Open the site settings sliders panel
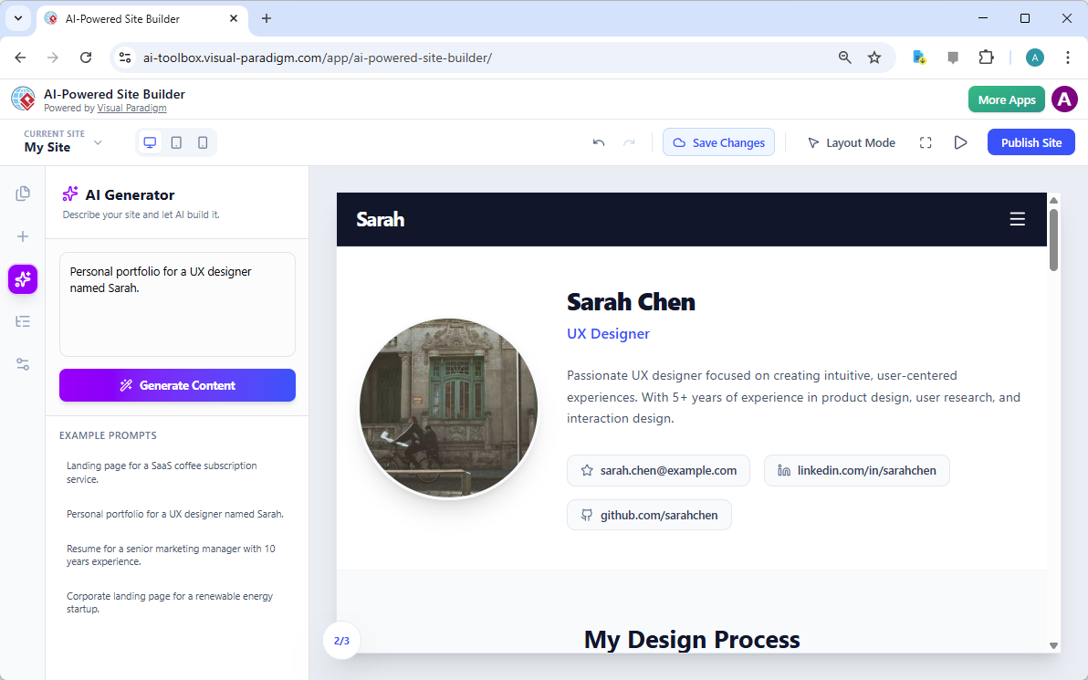 coord(23,364)
